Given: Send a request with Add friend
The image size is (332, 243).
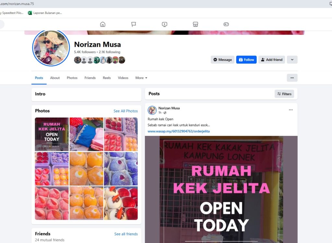Looking at the screenshot, I should [272, 60].
